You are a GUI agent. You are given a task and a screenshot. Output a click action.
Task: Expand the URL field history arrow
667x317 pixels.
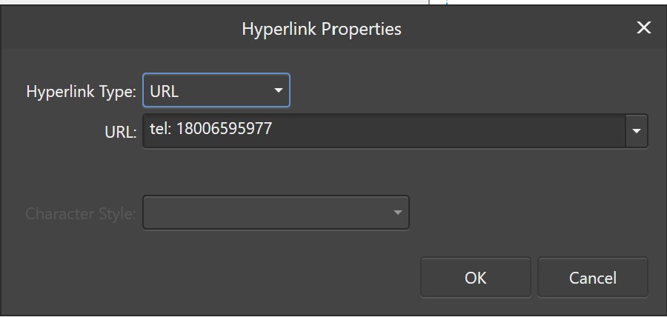tap(637, 131)
